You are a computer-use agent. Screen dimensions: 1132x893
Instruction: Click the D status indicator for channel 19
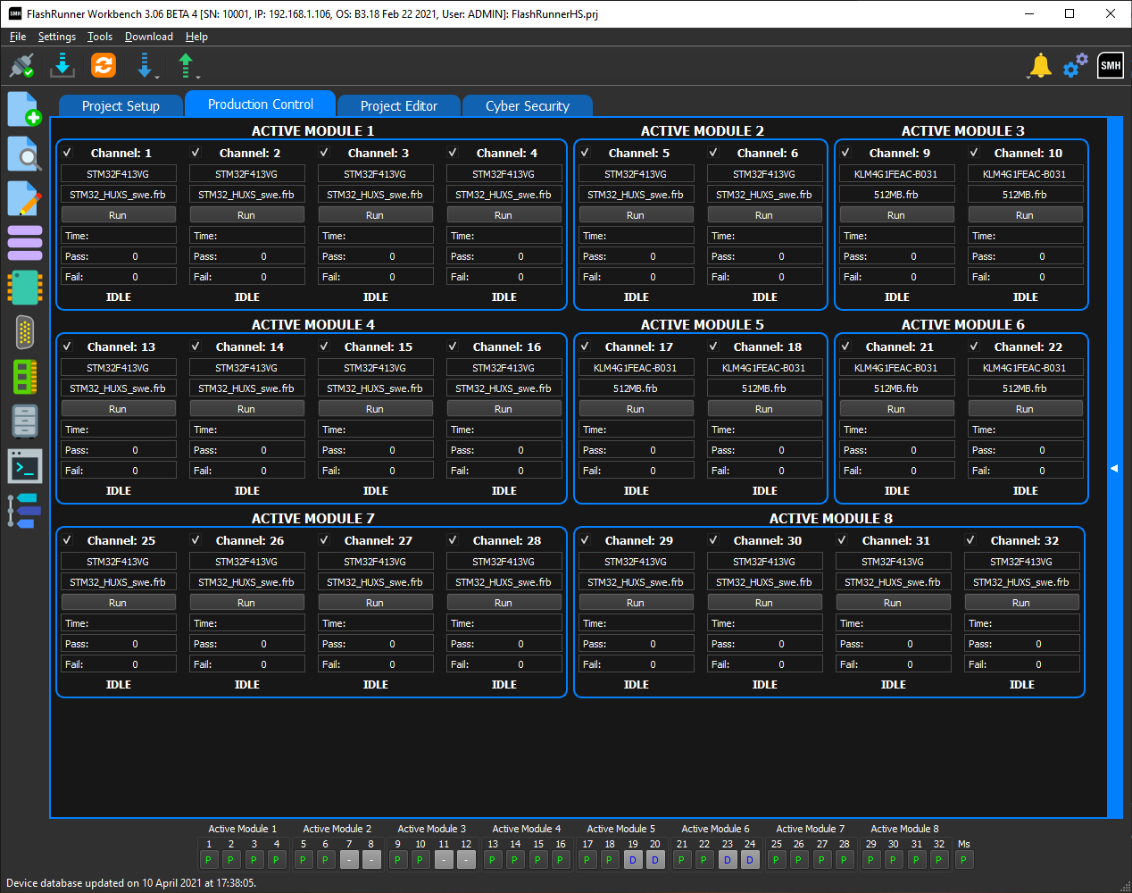click(x=633, y=860)
